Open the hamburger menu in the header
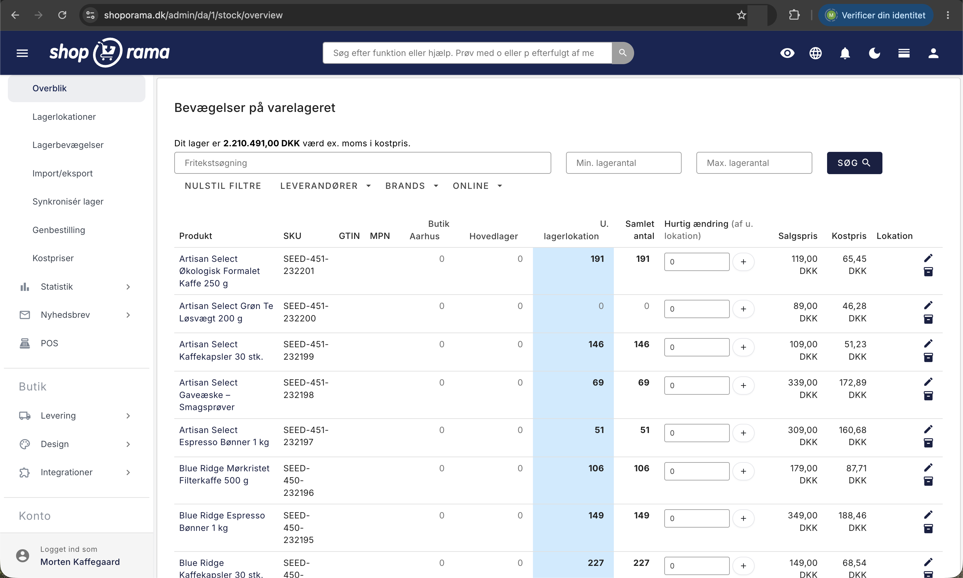The height and width of the screenshot is (578, 963). pyautogui.click(x=22, y=53)
